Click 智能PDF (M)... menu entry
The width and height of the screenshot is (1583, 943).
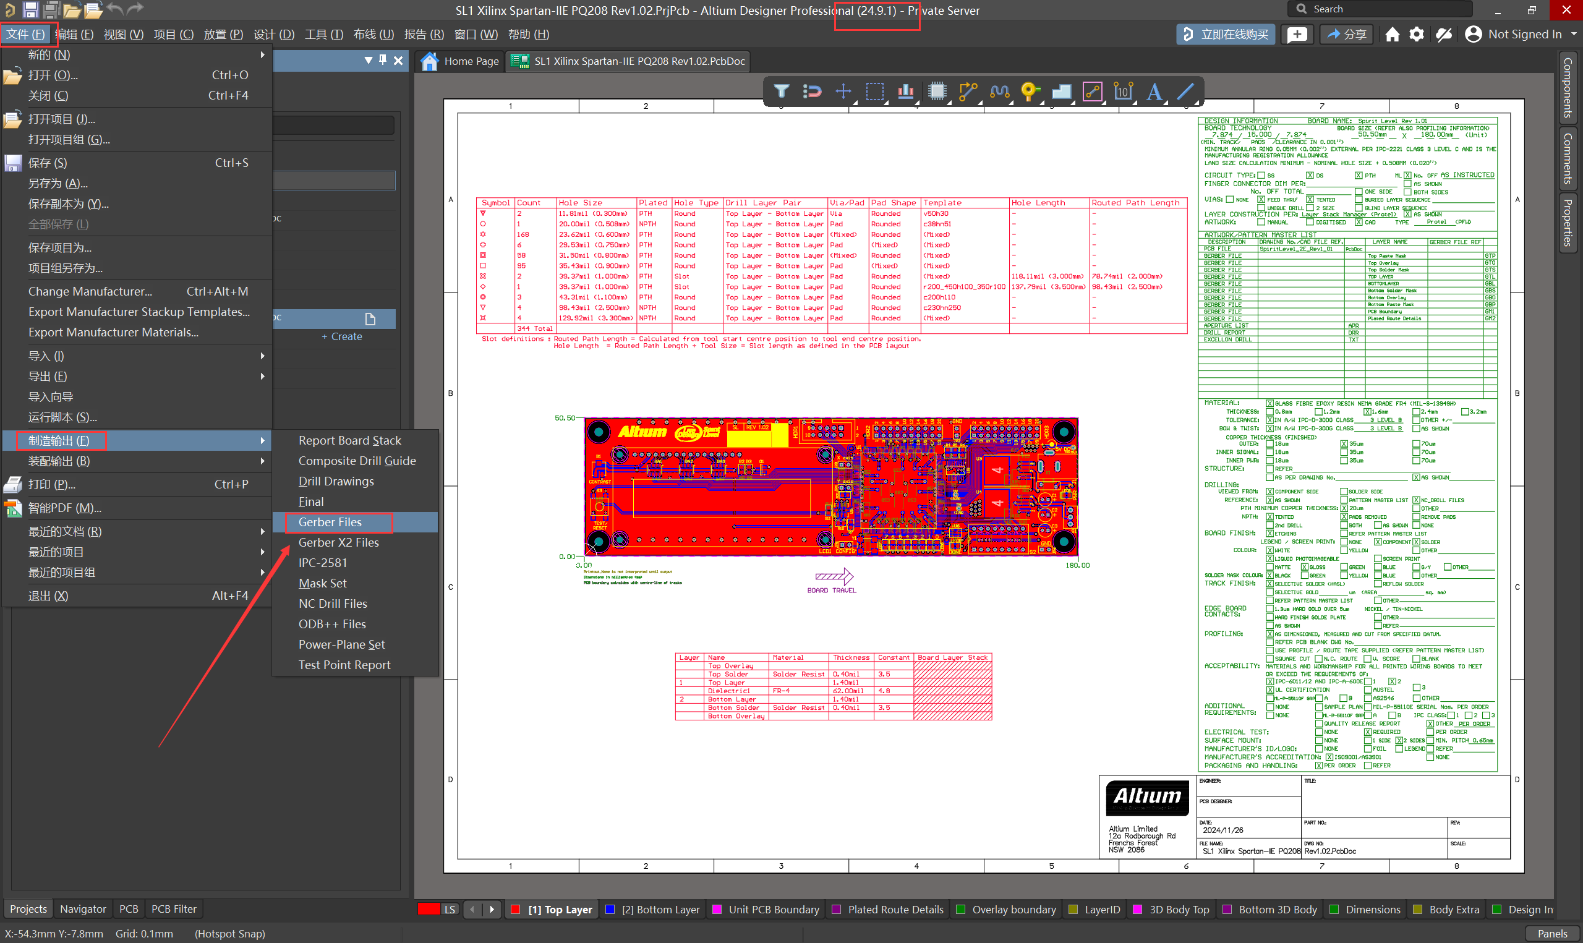point(137,508)
